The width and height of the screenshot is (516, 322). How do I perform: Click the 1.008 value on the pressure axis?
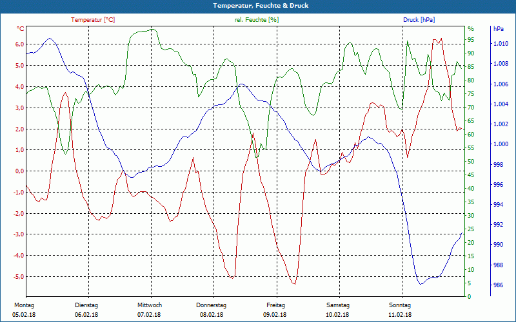point(501,64)
